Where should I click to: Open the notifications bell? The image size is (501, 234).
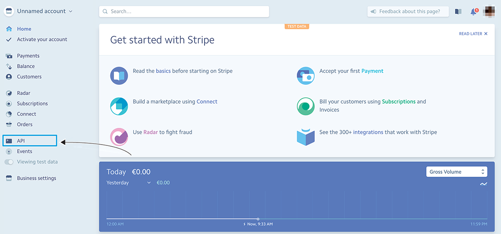coord(473,12)
